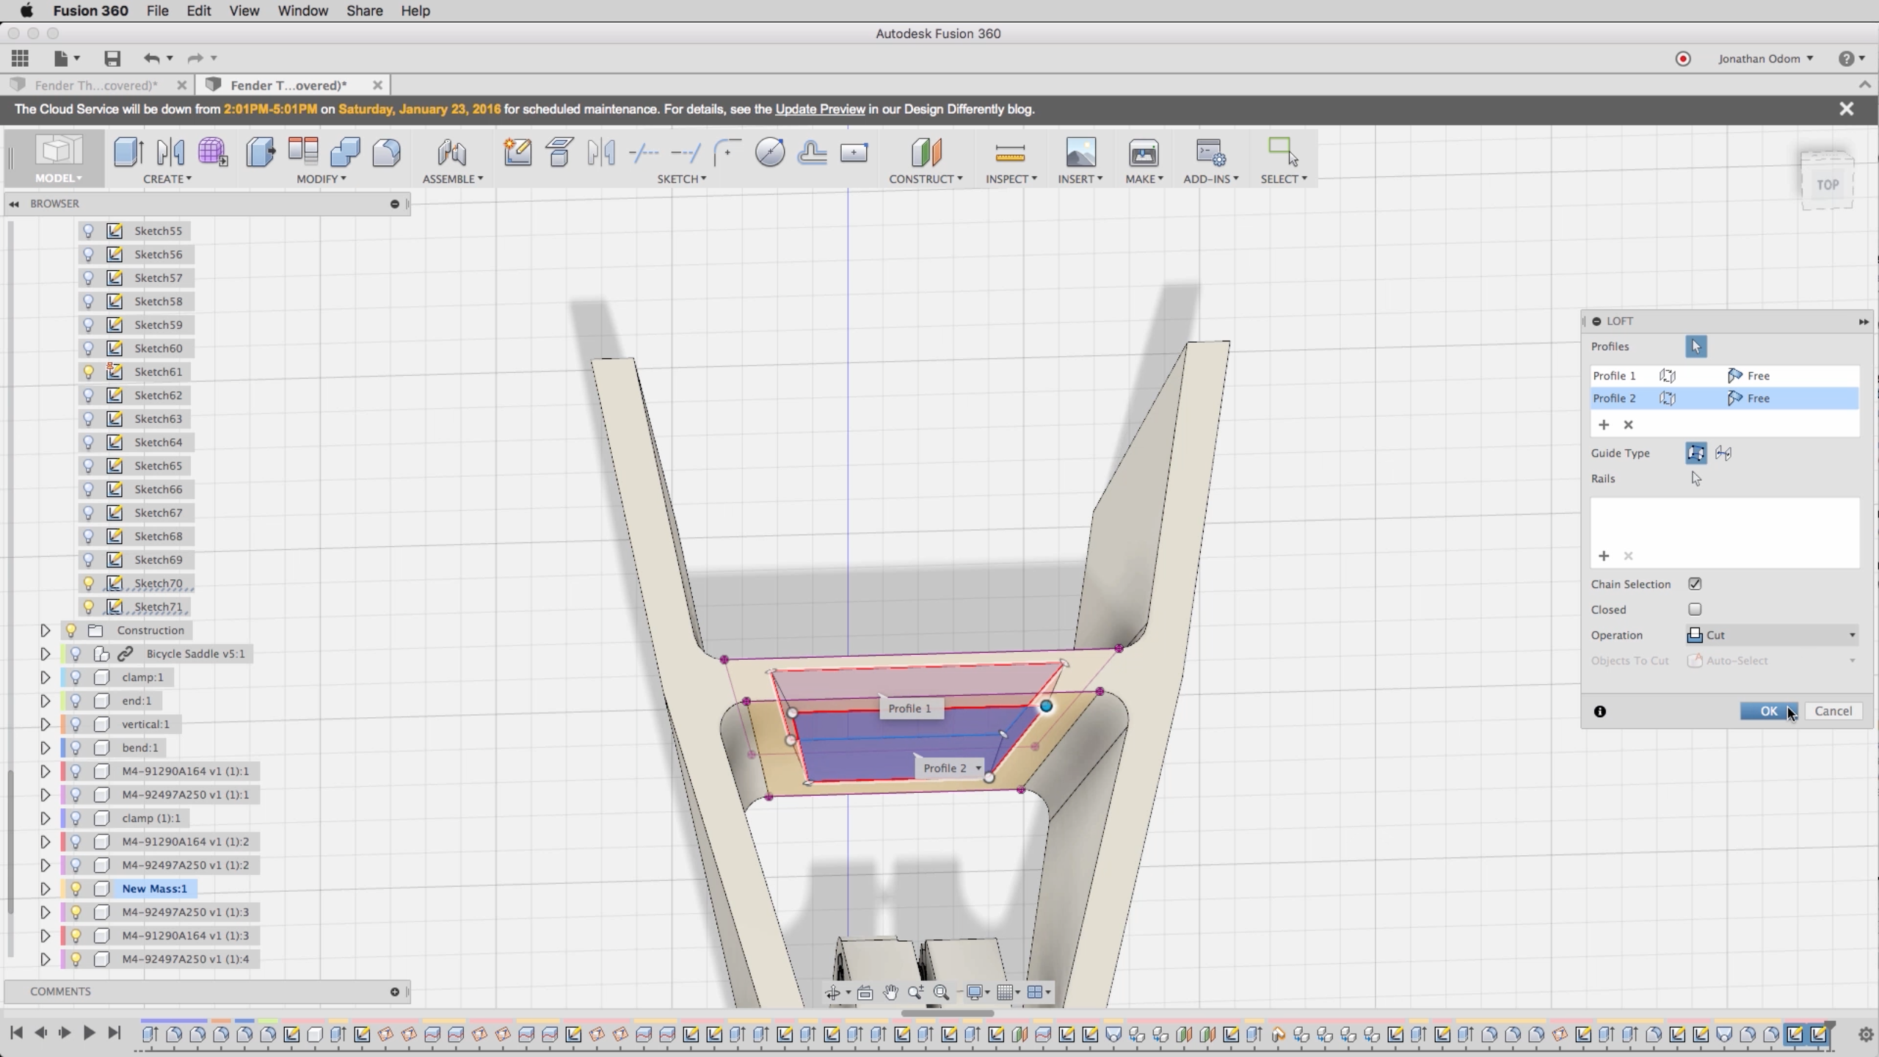The image size is (1879, 1057).
Task: Click the Pan hand tool icon
Action: (x=890, y=992)
